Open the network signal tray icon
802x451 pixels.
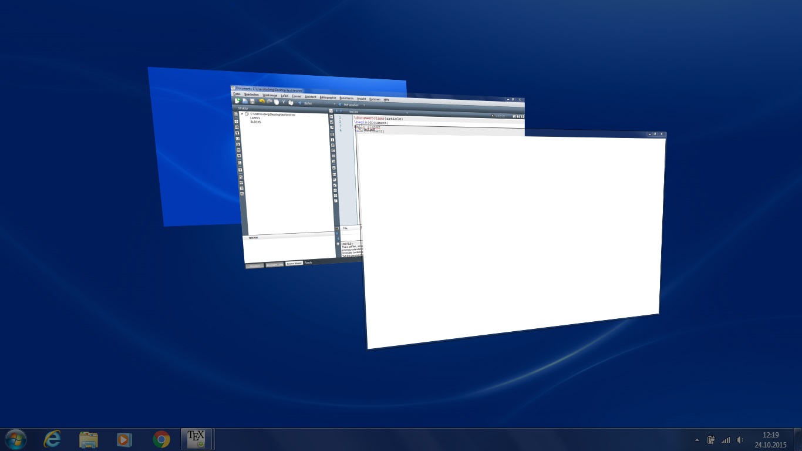[726, 439]
